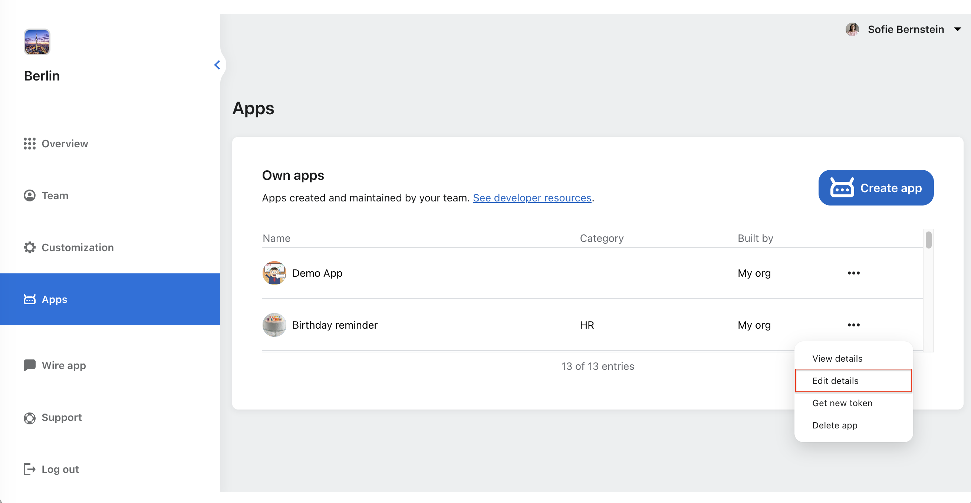Click the Category column header

point(602,238)
